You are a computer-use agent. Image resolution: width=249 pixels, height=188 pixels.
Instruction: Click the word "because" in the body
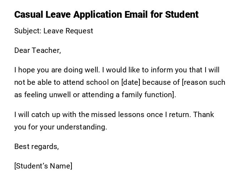[x=157, y=82]
